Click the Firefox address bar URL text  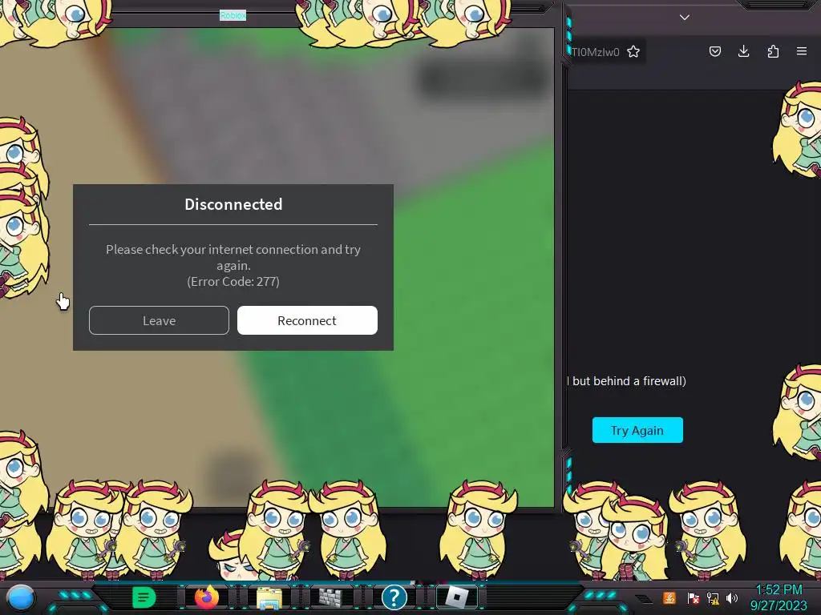(x=596, y=52)
